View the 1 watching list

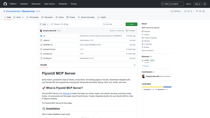pyautogui.click(x=147, y=44)
